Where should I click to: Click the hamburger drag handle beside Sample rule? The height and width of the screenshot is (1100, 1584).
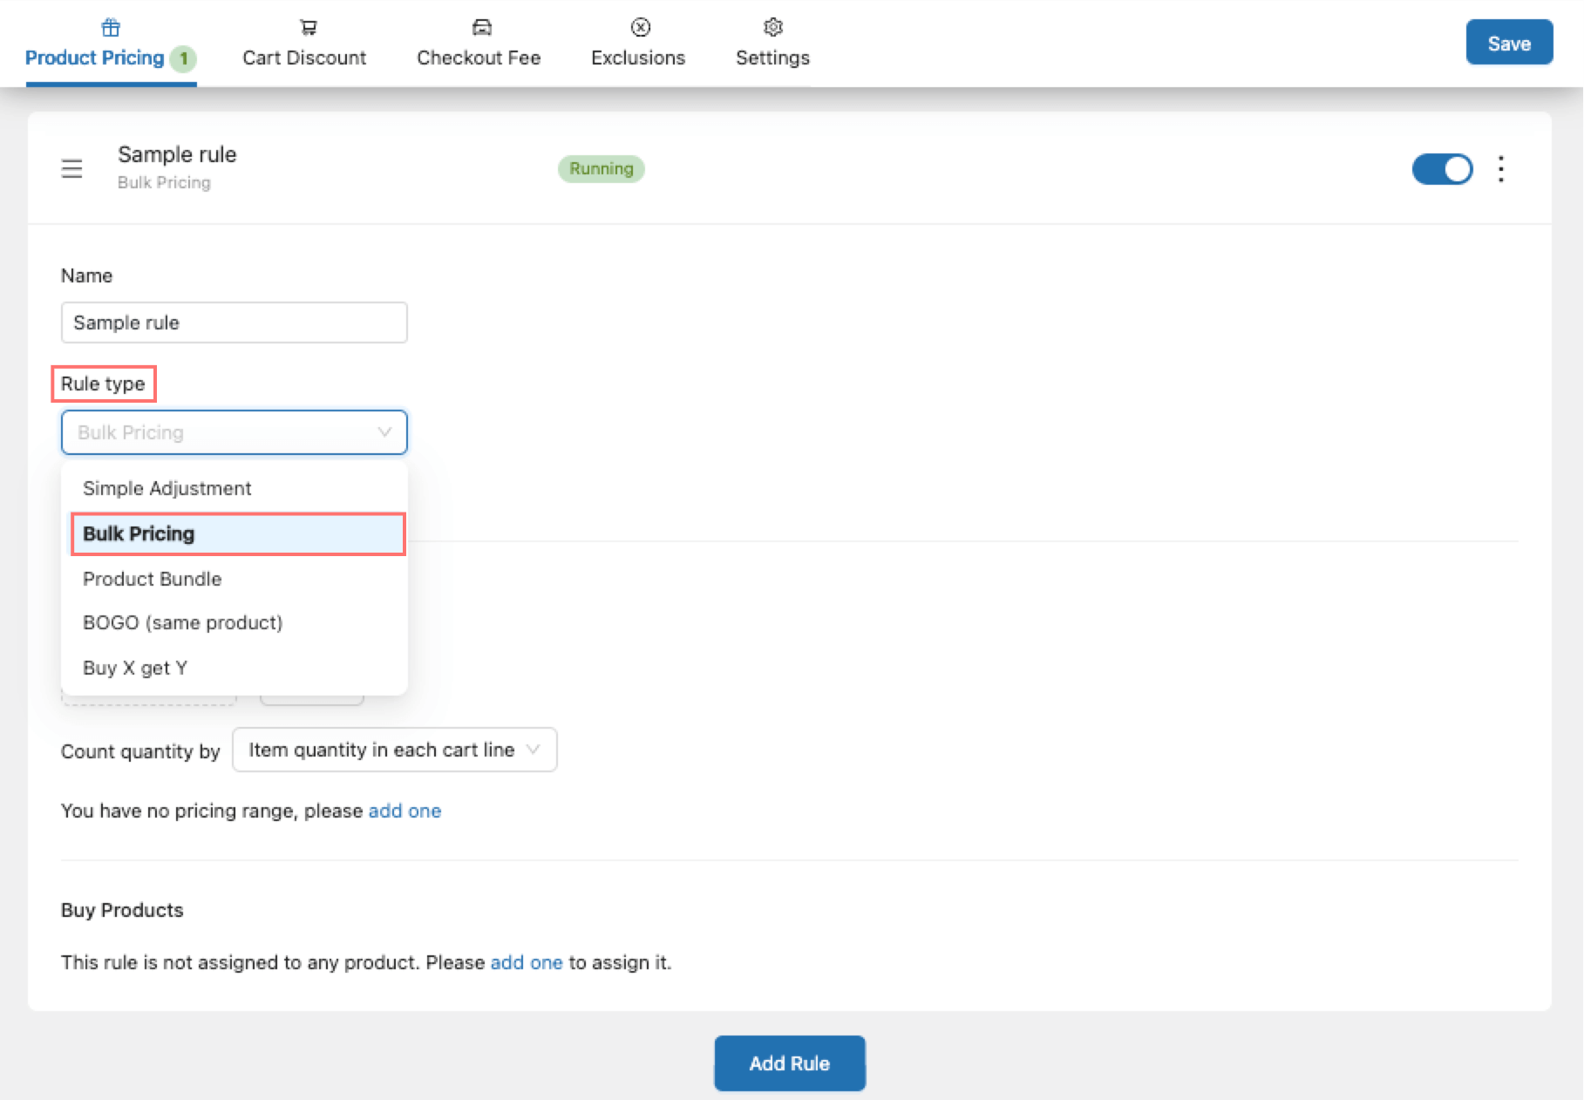point(71,168)
